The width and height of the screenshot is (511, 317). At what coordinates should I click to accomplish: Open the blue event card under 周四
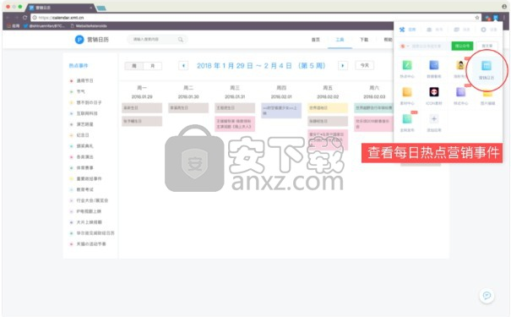(x=281, y=110)
